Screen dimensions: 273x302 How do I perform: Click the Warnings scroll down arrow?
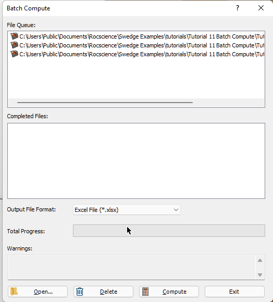(x=260, y=274)
